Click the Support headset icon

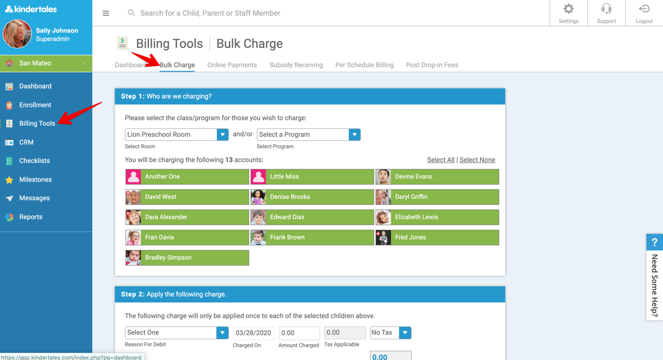606,9
